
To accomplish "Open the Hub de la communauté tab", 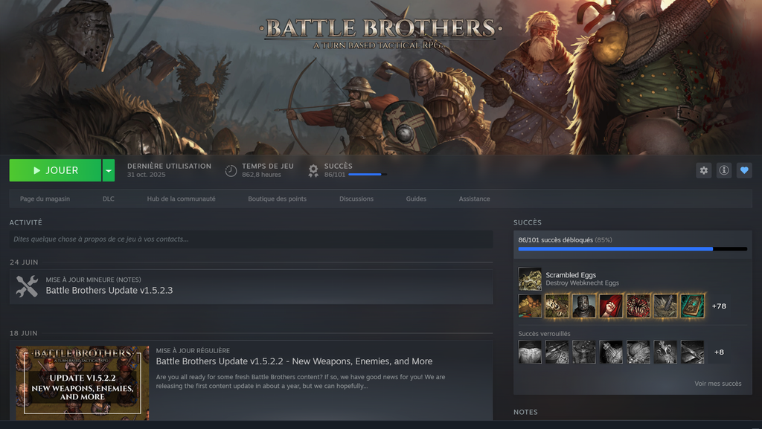I will 182,199.
